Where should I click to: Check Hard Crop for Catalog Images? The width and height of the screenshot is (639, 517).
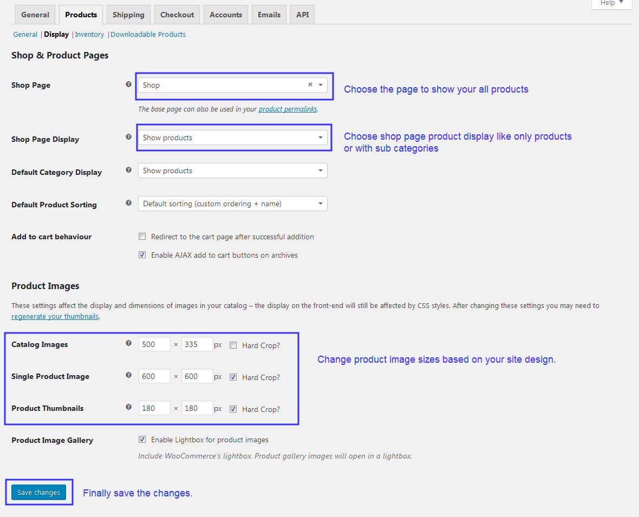click(x=233, y=345)
